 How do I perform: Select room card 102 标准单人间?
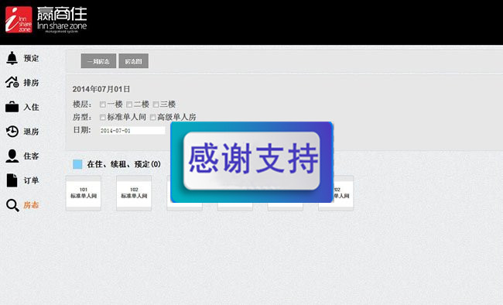134,193
